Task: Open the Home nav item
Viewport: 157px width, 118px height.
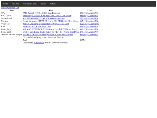Action: coord(5,4)
